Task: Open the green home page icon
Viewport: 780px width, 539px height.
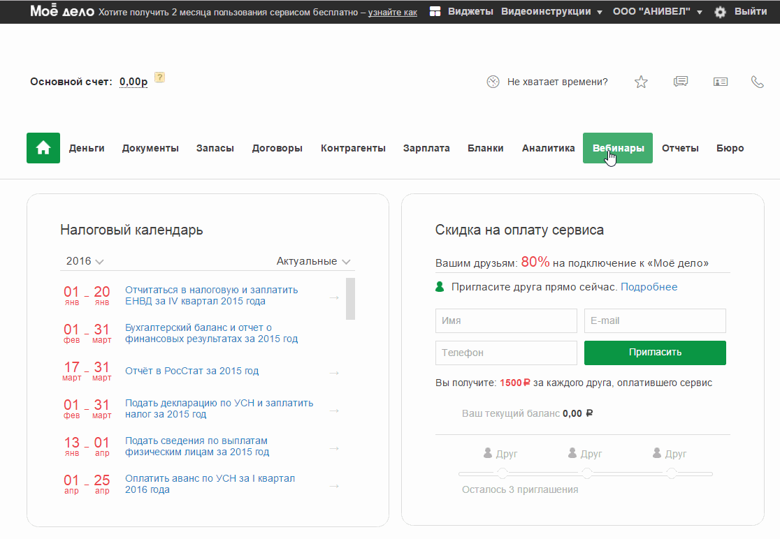Action: [x=43, y=148]
